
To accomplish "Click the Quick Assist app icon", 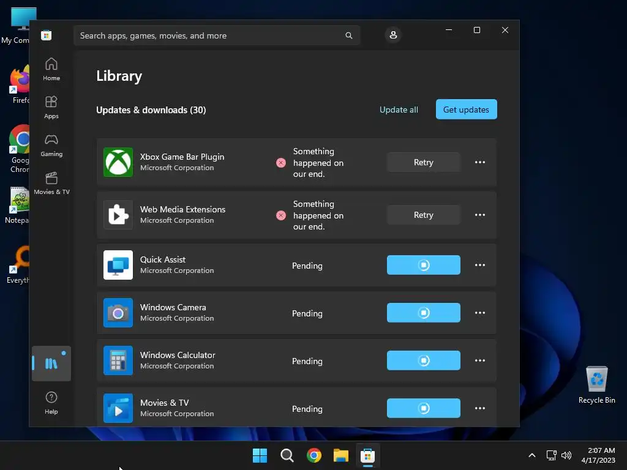I will pos(118,265).
